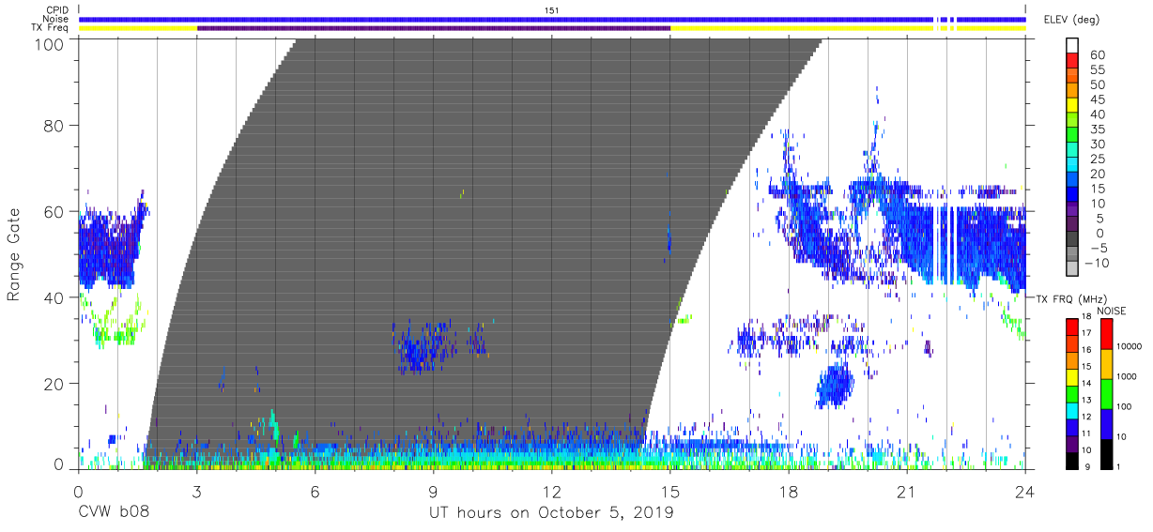Pick the red NOISE swatch above 10000
This screenshot has height=532, width=1153.
pyautogui.click(x=1105, y=333)
